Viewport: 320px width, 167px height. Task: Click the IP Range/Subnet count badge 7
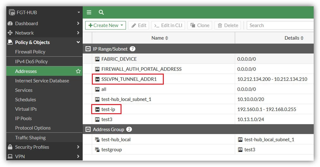pyautogui.click(x=133, y=49)
